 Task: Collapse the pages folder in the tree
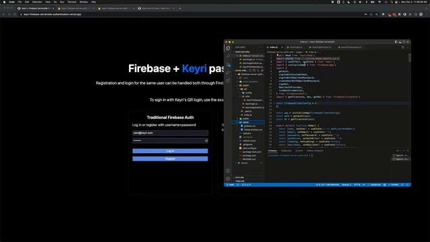pyautogui.click(x=246, y=85)
